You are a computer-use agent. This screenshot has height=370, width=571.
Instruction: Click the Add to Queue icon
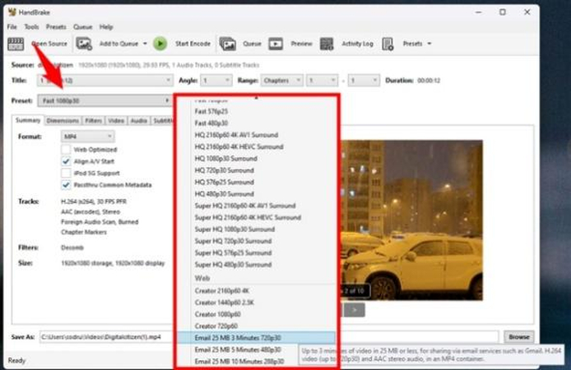pos(84,44)
